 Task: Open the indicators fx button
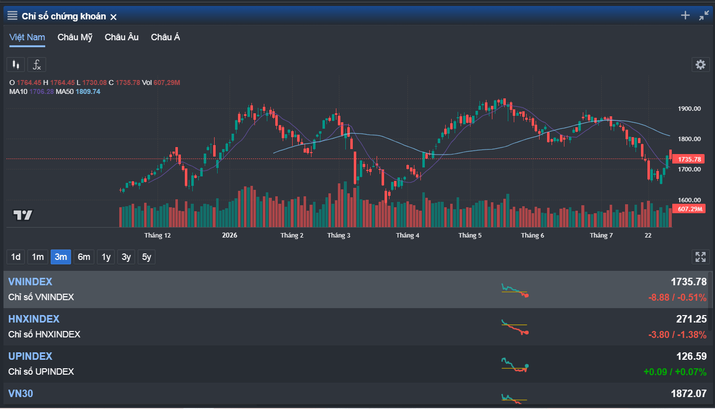pos(37,65)
